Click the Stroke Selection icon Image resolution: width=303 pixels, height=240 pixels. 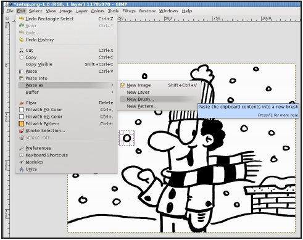pyautogui.click(x=22, y=131)
